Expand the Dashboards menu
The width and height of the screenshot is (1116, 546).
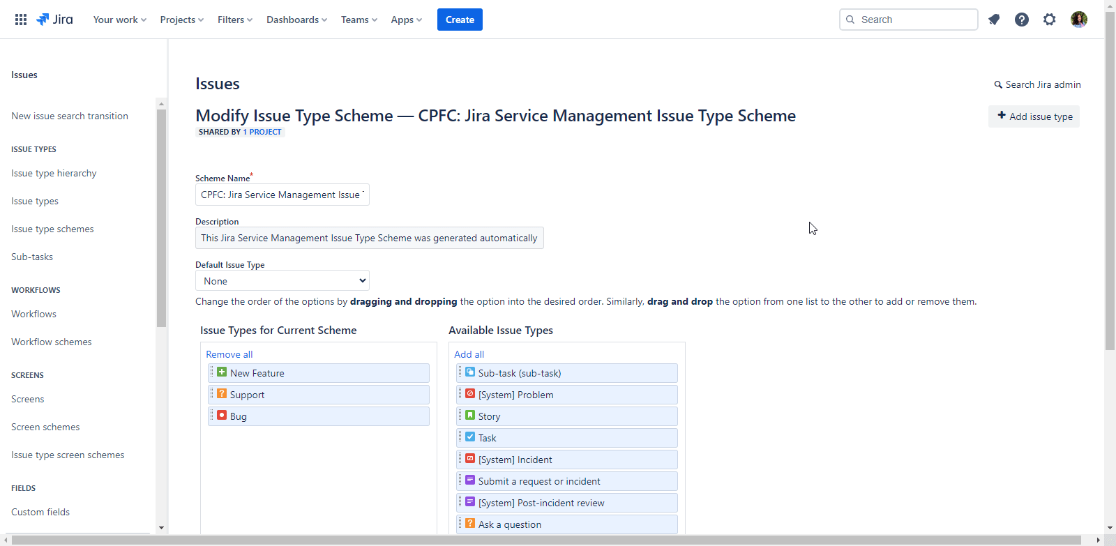point(296,20)
